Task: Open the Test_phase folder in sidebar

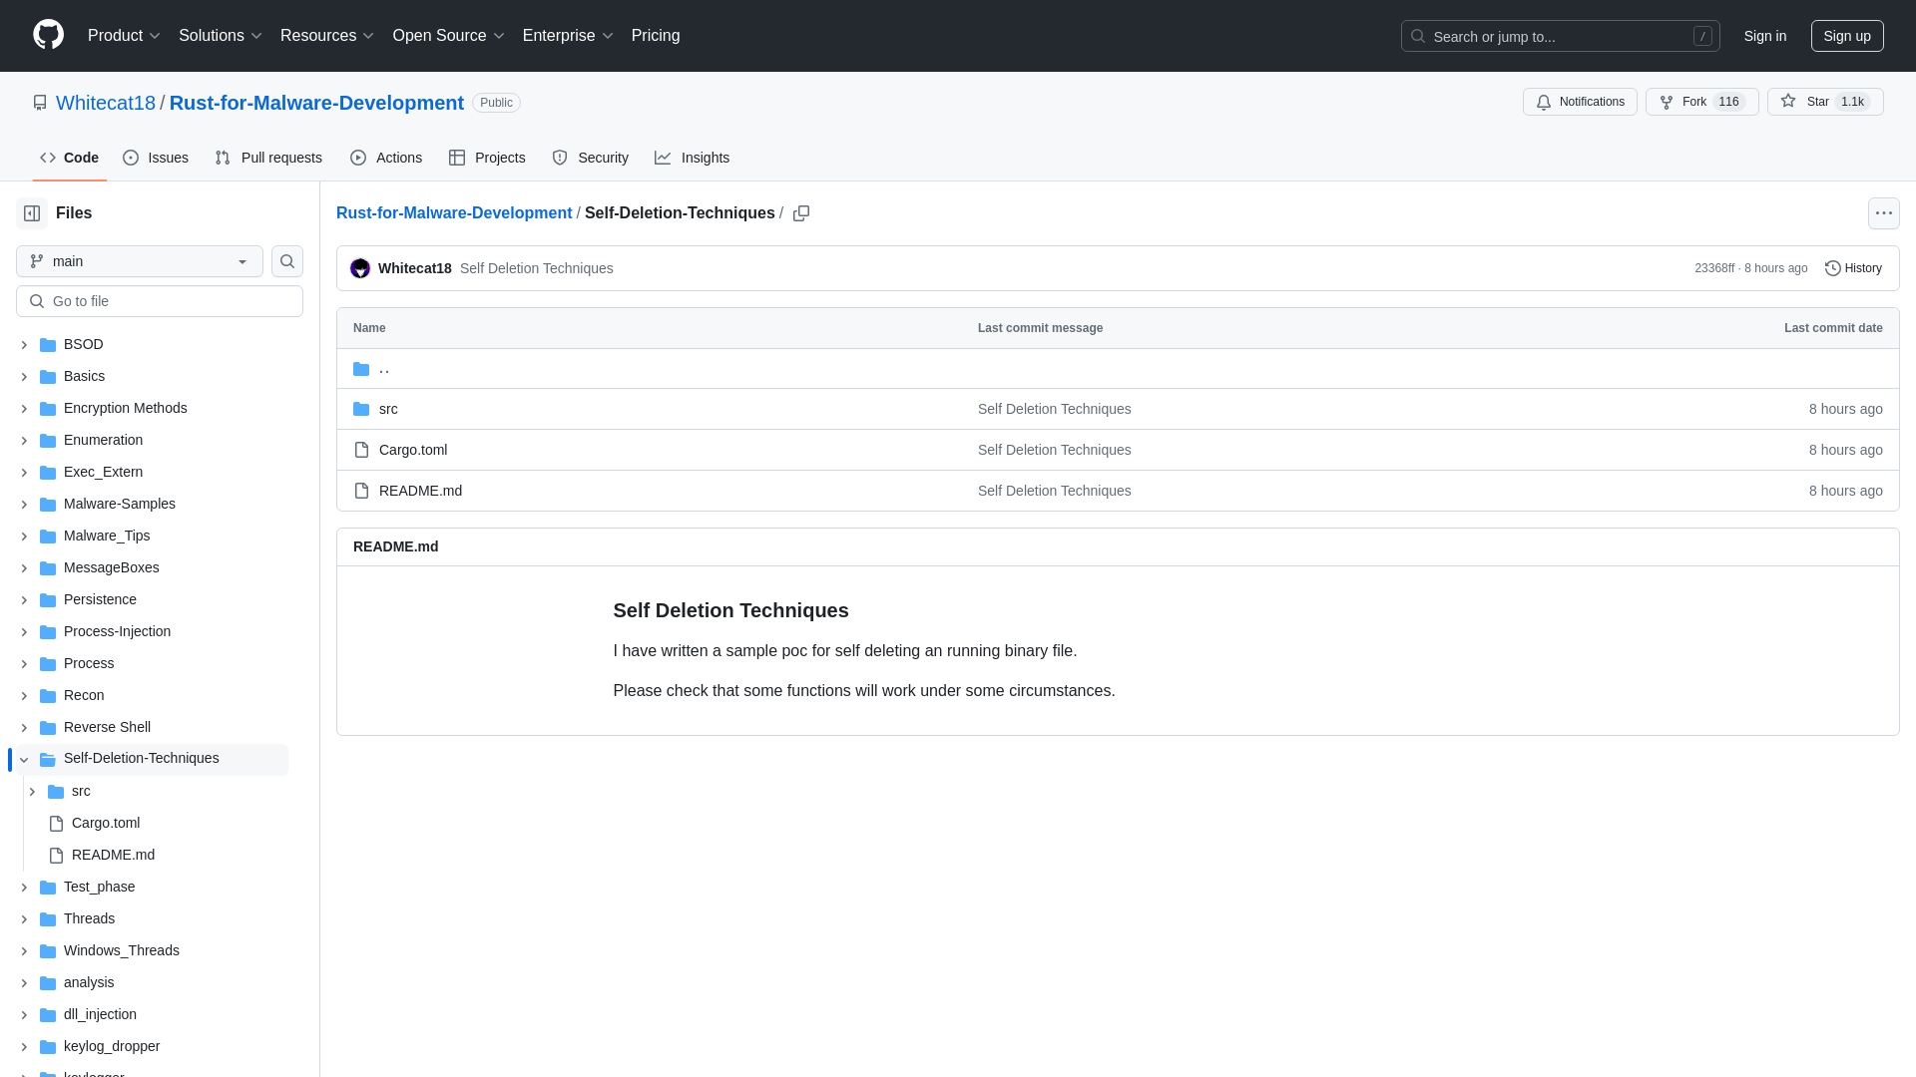Action: coord(99,887)
